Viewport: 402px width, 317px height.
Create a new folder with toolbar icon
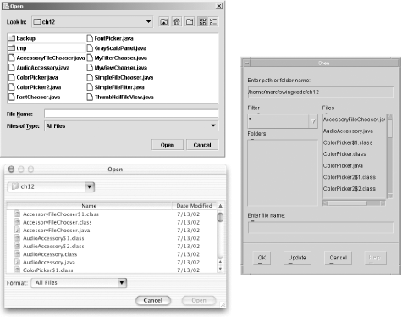(x=190, y=22)
